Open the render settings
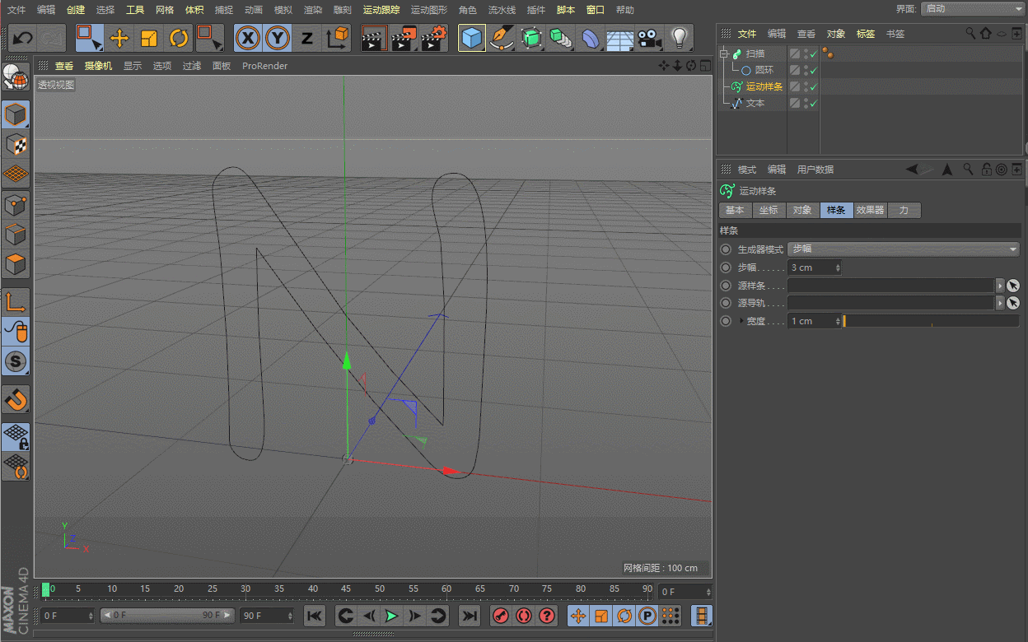Image resolution: width=1028 pixels, height=642 pixels. point(434,38)
